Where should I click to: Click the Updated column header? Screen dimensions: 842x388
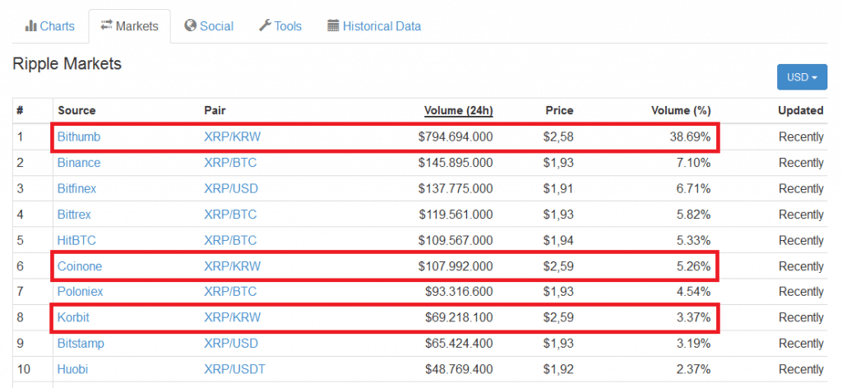click(801, 110)
